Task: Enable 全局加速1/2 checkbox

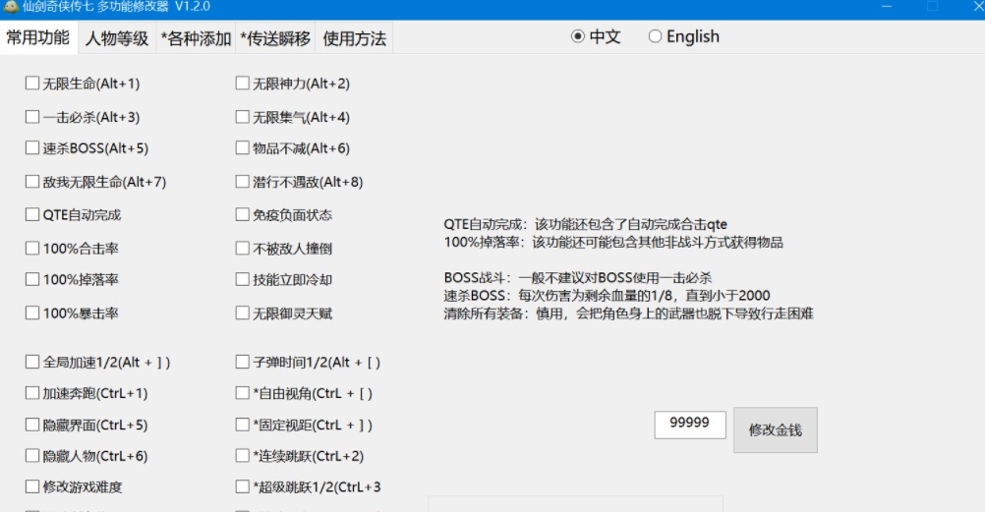Action: point(32,362)
